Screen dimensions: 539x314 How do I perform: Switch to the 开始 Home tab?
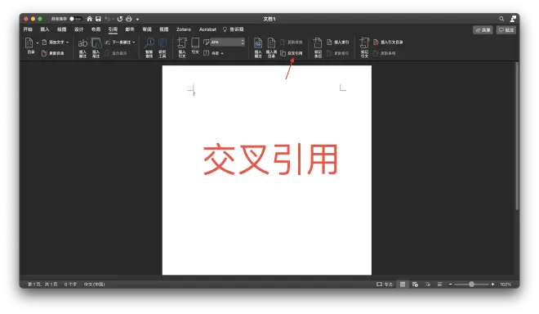click(x=28, y=29)
